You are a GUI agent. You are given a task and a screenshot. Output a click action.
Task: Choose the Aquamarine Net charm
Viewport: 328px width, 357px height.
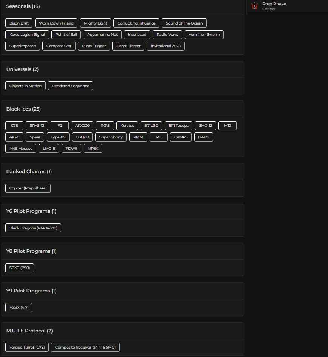(x=102, y=34)
